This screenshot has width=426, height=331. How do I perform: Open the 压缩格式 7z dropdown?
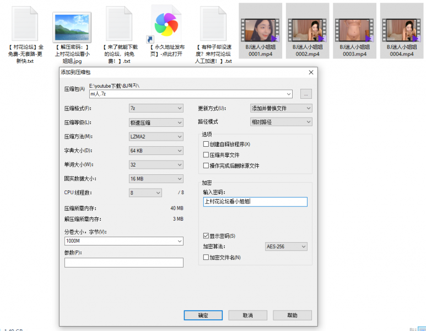pos(155,108)
